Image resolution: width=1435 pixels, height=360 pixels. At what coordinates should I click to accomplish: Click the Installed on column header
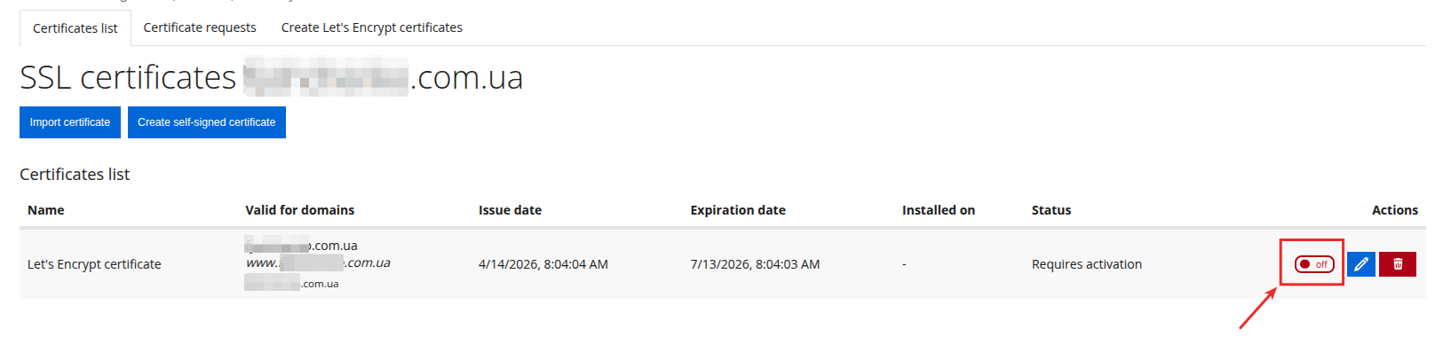coord(938,210)
